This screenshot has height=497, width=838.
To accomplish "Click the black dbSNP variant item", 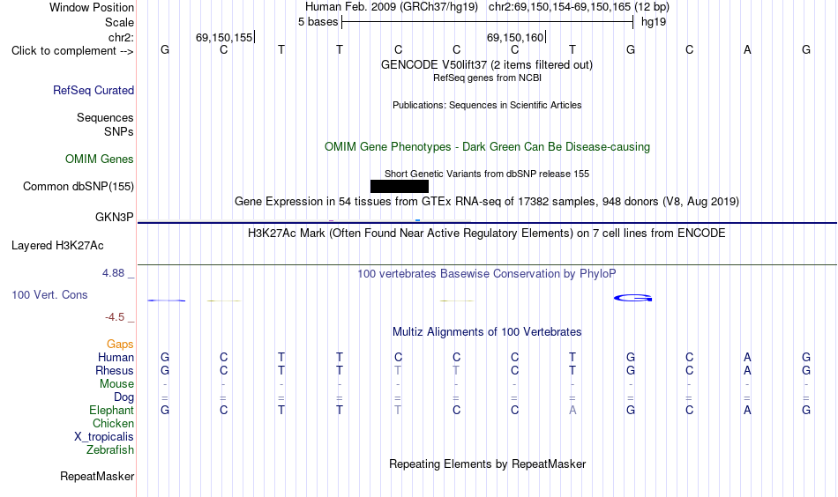I will click(x=400, y=186).
